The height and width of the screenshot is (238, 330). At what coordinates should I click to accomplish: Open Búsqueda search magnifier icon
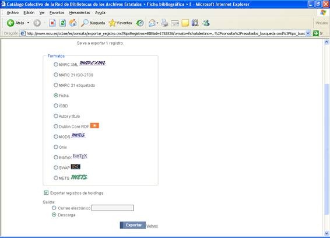coord(85,23)
